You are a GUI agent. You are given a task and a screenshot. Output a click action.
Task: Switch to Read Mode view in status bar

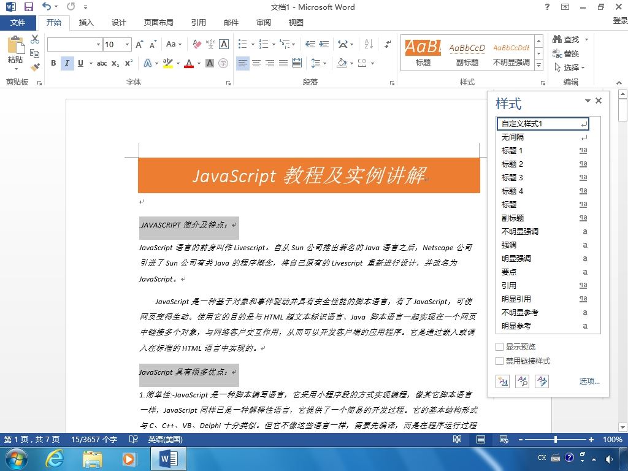pyautogui.click(x=457, y=439)
